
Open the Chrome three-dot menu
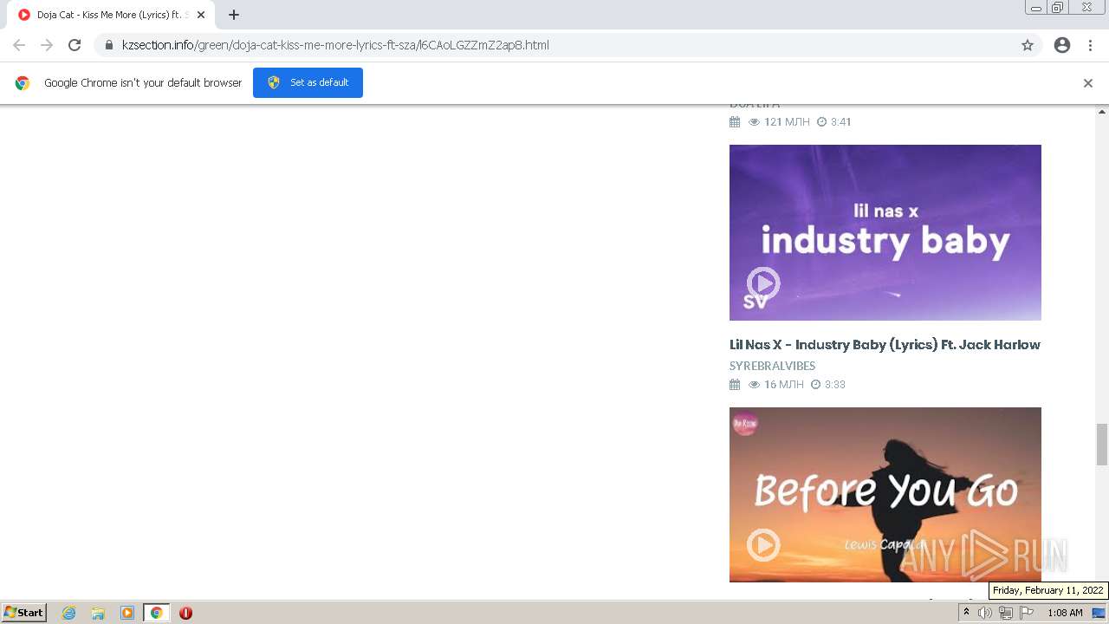point(1090,45)
